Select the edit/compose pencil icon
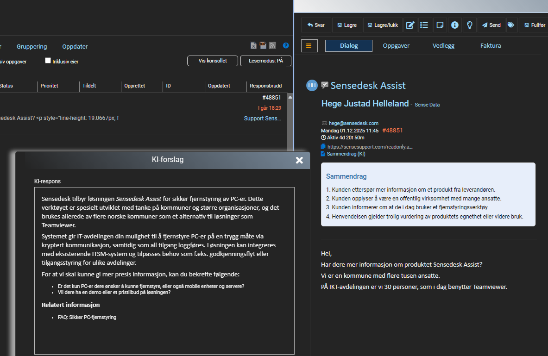This screenshot has width=548, height=356. pos(410,25)
